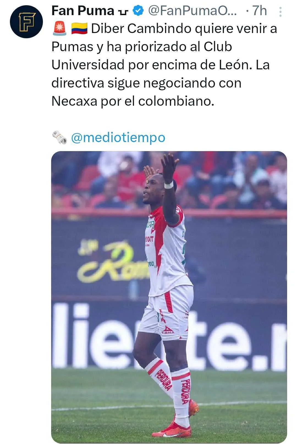Open the Fan Puma display name

click(83, 11)
